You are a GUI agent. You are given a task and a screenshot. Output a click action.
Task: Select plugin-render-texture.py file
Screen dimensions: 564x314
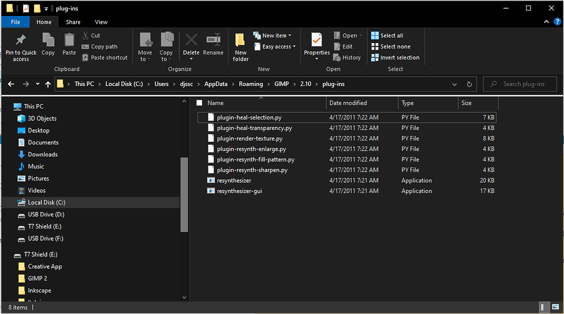[347, 138]
